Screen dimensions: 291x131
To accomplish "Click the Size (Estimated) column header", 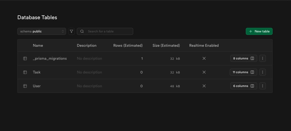I will [166, 45].
